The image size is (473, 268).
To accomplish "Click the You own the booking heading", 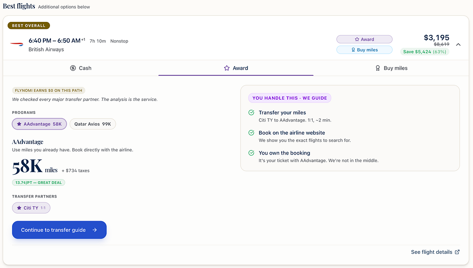I will 284,153.
